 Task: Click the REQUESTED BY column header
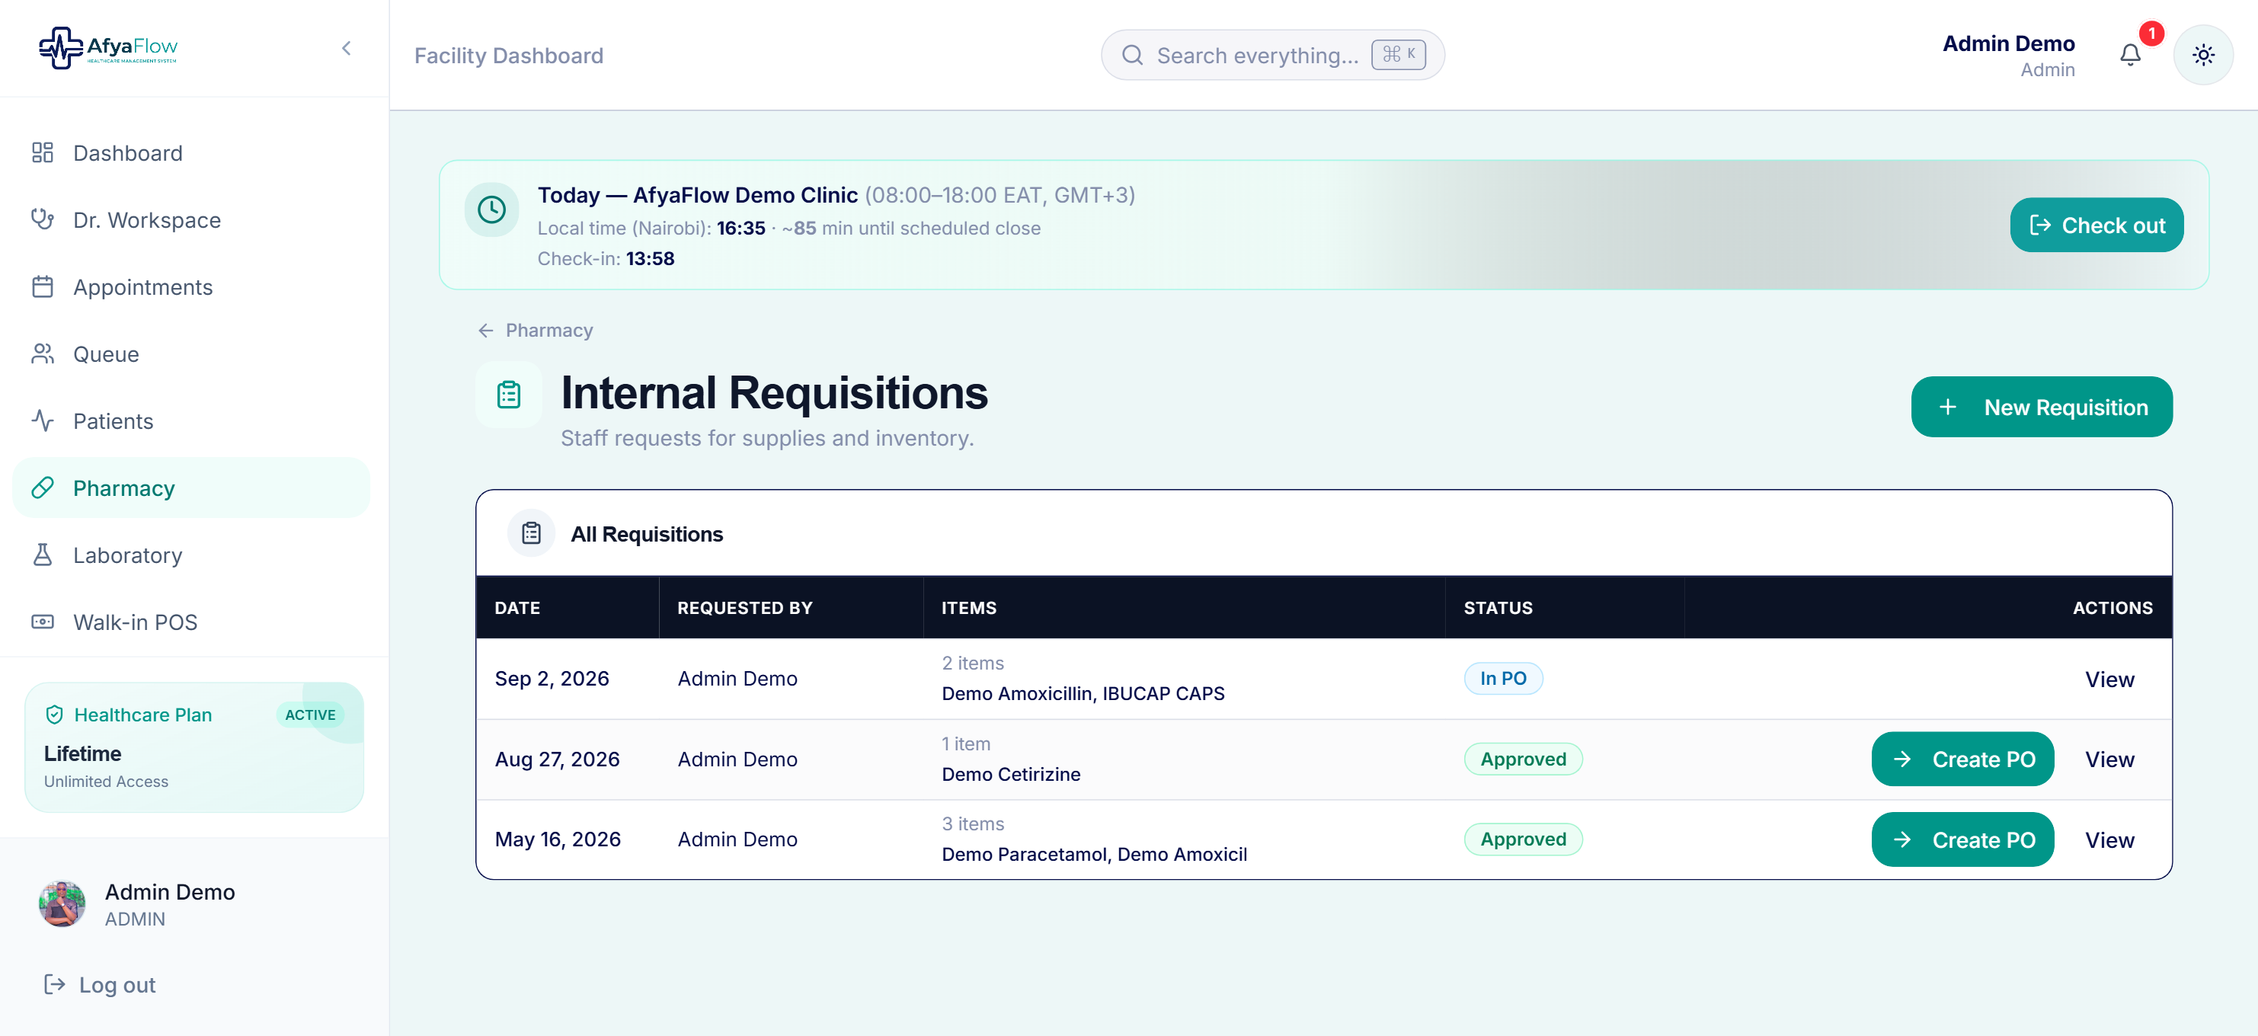(744, 607)
